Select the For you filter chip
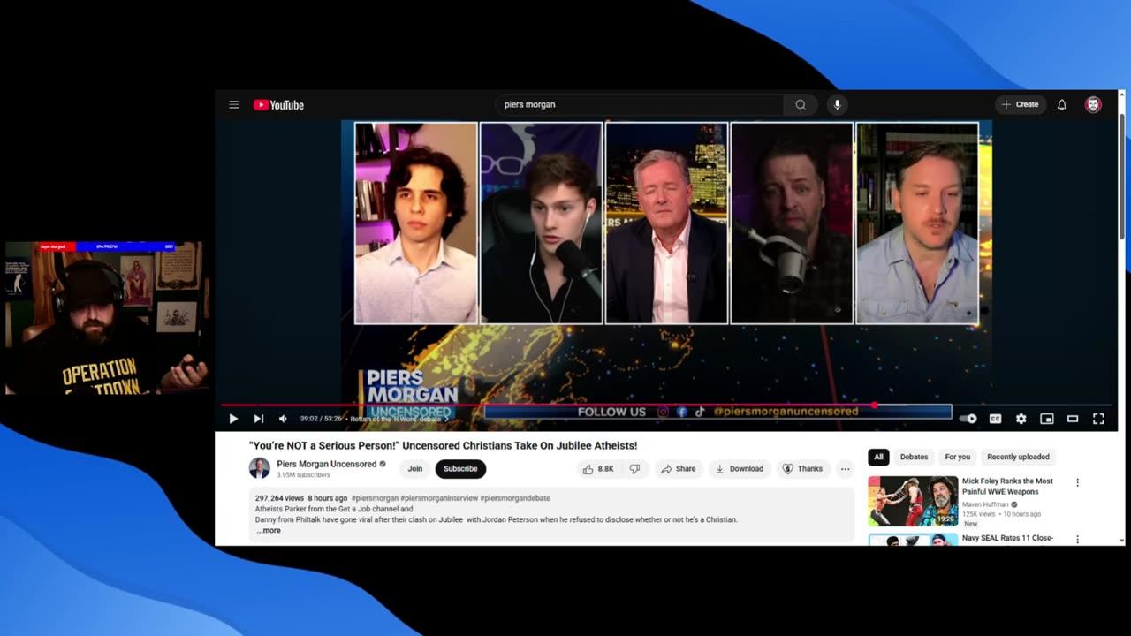 click(957, 457)
